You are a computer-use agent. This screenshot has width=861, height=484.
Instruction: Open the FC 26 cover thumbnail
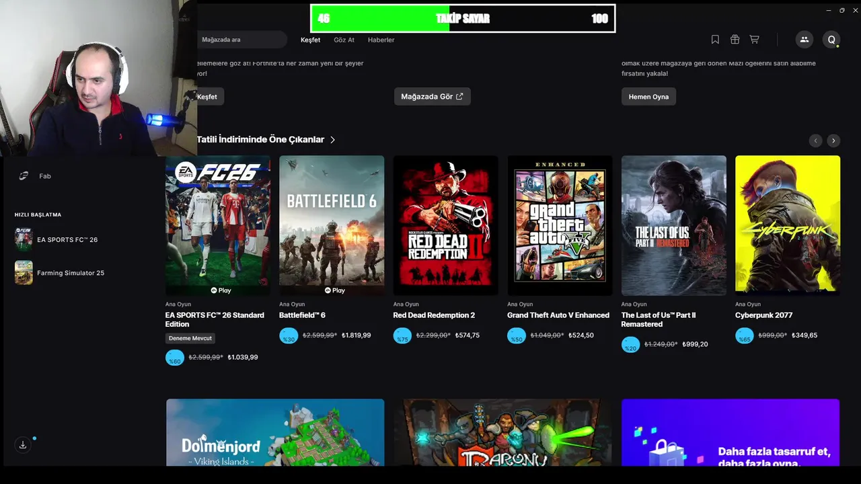(218, 226)
